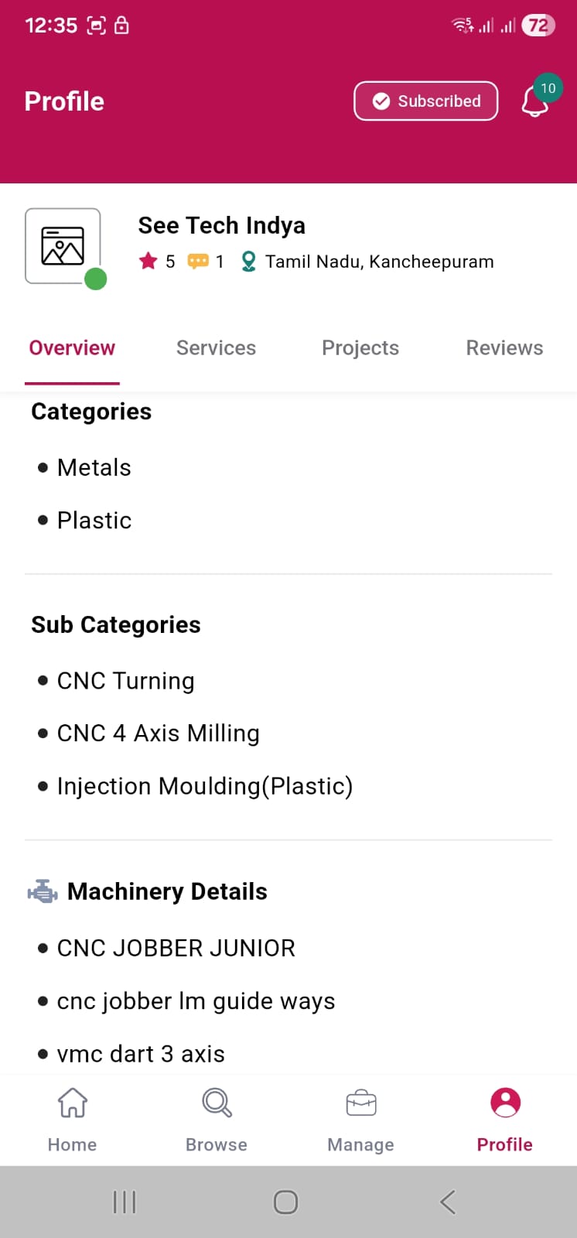The height and width of the screenshot is (1238, 577).
Task: Tap the Machinery Details engine icon
Action: pos(43,892)
